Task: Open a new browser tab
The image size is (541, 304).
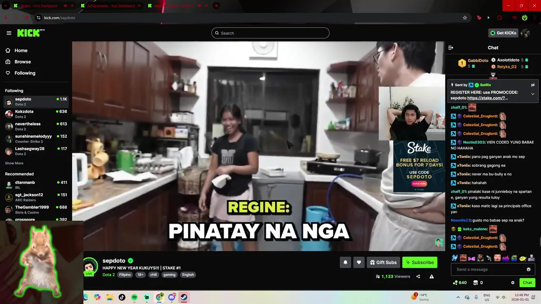Action: (216, 6)
